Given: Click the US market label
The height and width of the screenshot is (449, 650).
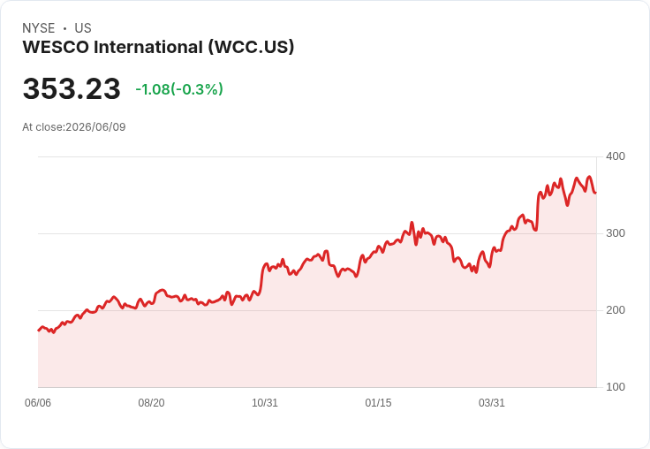Looking at the screenshot, I should click(x=83, y=28).
